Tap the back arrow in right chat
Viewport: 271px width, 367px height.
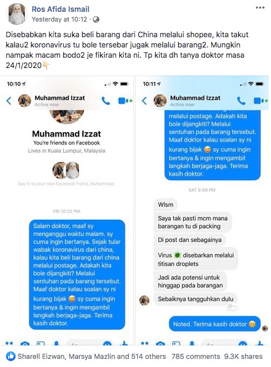[144, 100]
